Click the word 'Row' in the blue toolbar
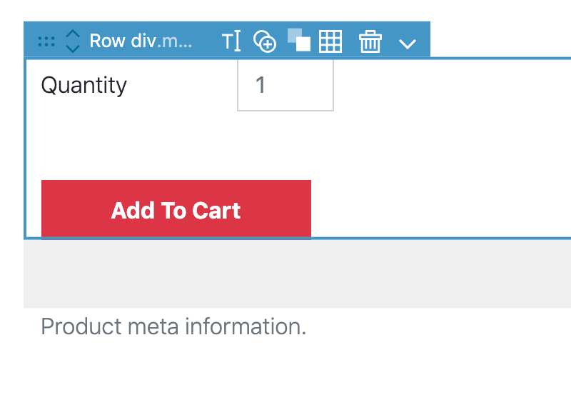The image size is (571, 400). [108, 41]
